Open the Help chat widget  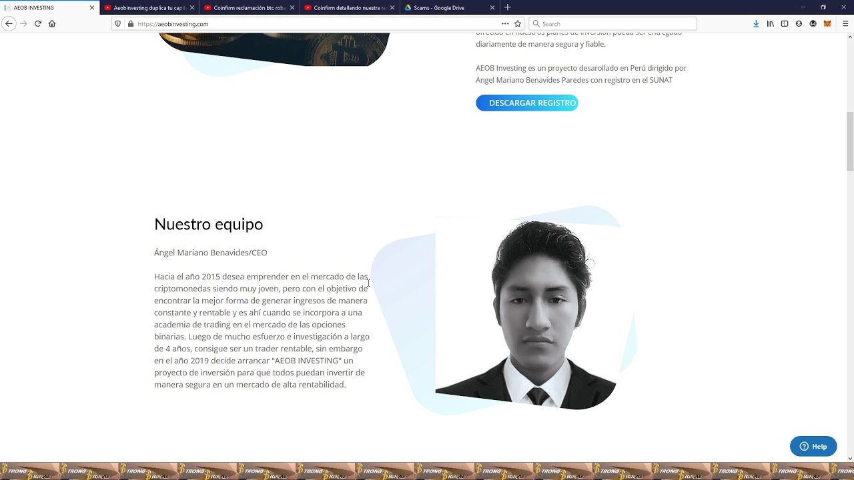pyautogui.click(x=813, y=446)
